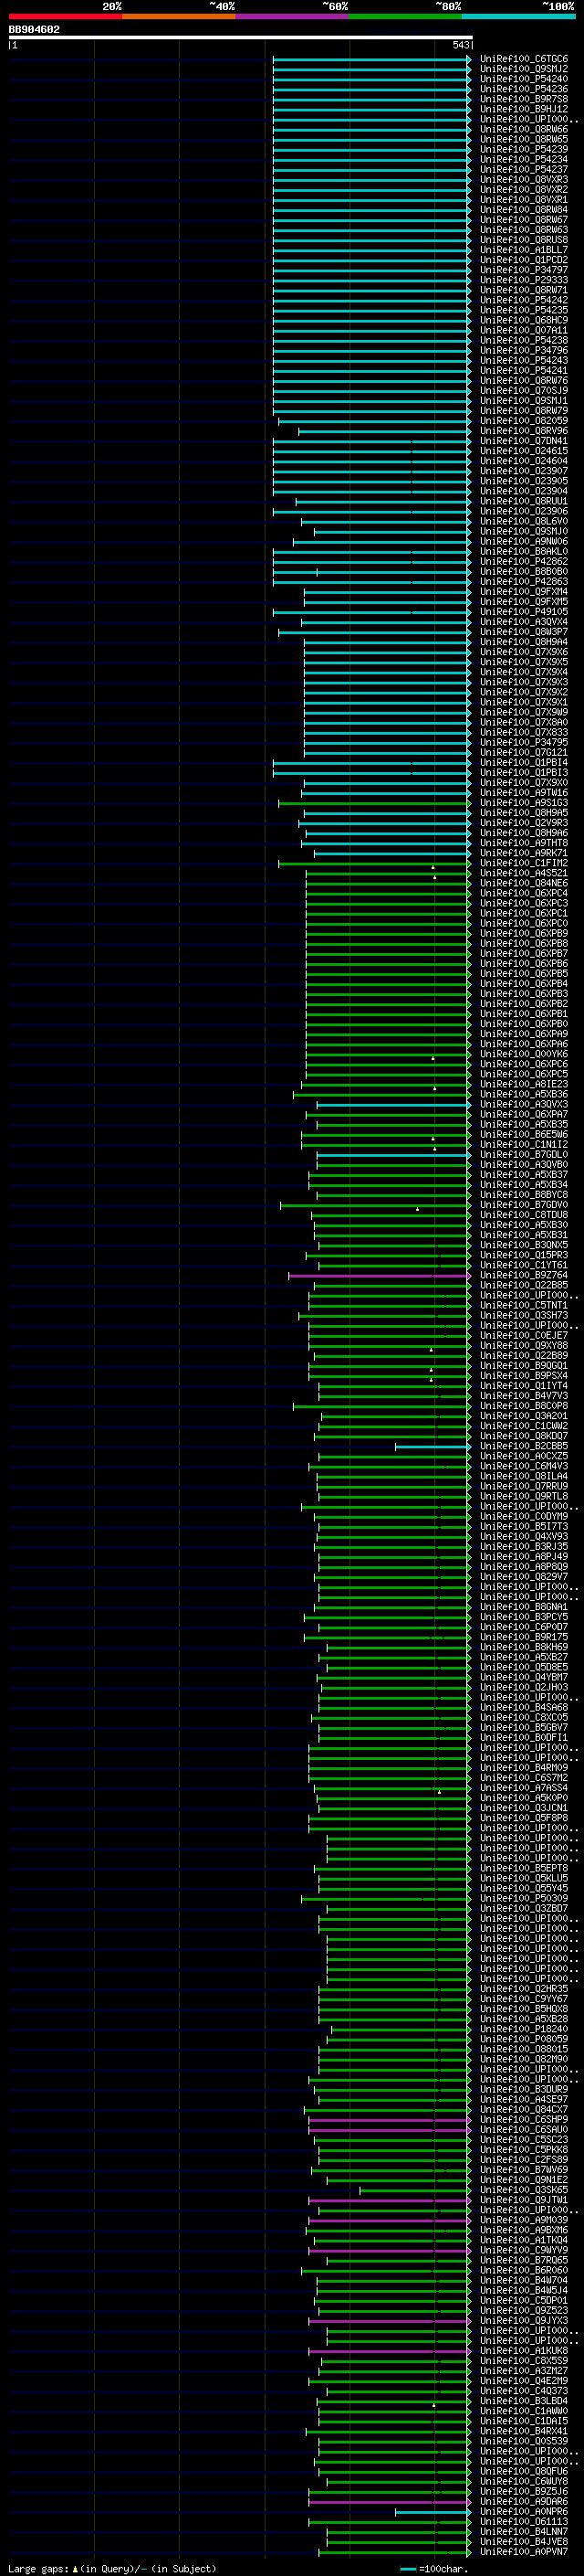Click hit label UniRef100_B3LBD4
Screen dimensions: 584x2576
point(524,2401)
